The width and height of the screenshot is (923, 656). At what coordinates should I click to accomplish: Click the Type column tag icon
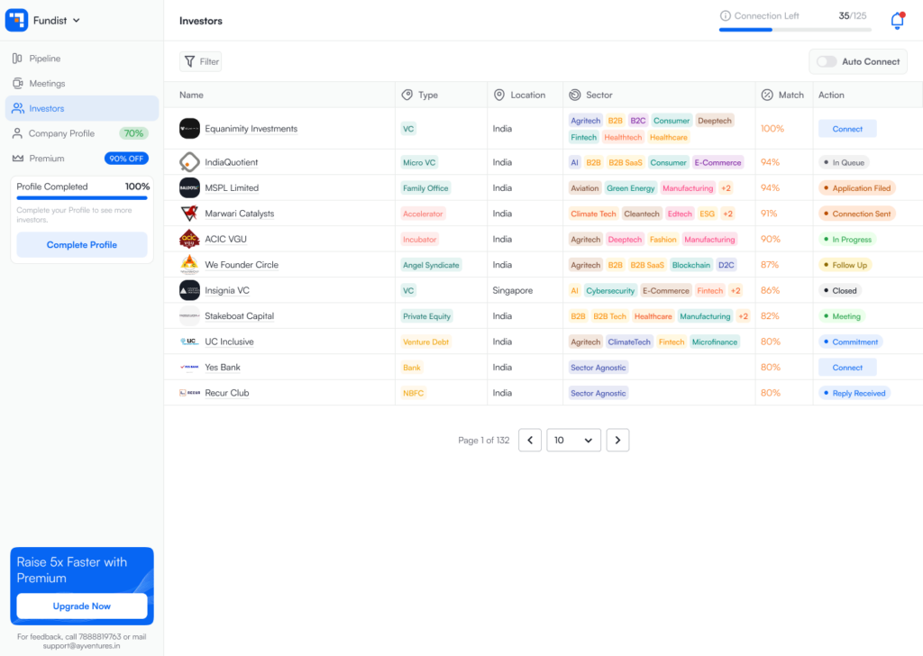[407, 95]
